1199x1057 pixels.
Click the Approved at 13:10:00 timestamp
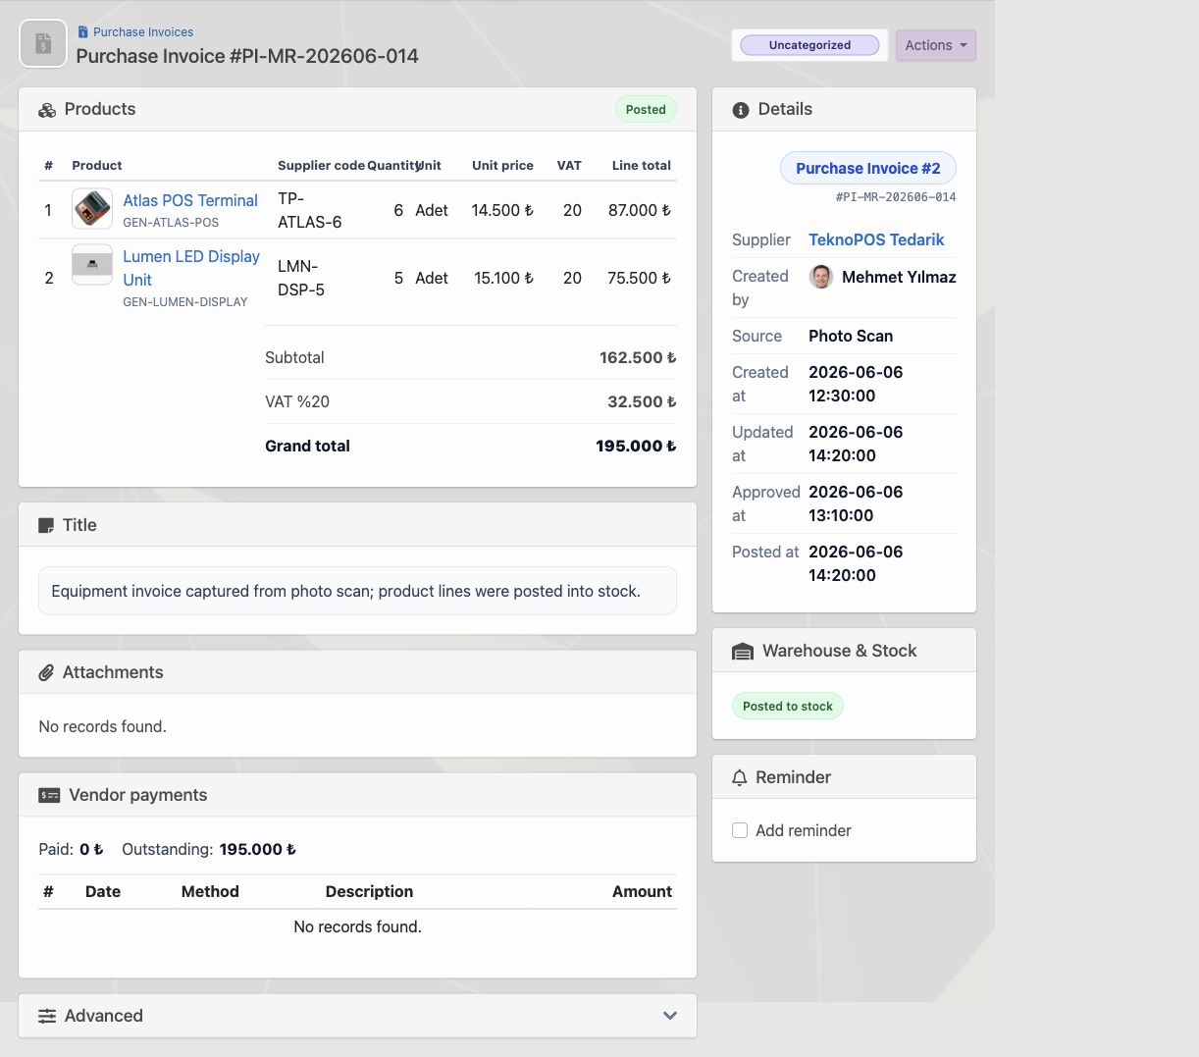point(856,503)
